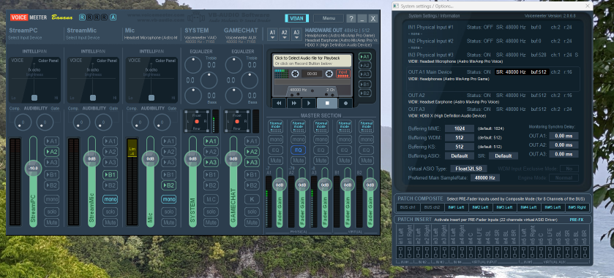Change the Mic Headset Microphone input device

[x=151, y=38]
